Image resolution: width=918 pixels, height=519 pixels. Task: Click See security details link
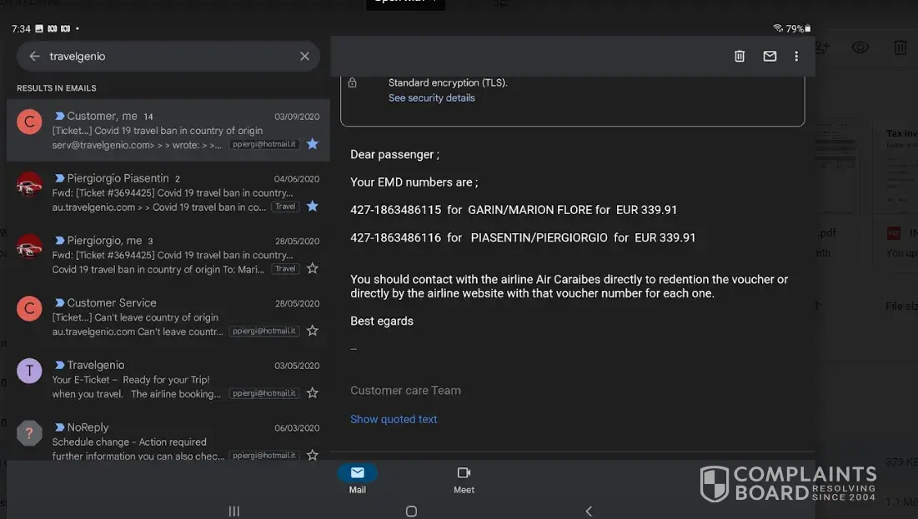pyautogui.click(x=431, y=98)
